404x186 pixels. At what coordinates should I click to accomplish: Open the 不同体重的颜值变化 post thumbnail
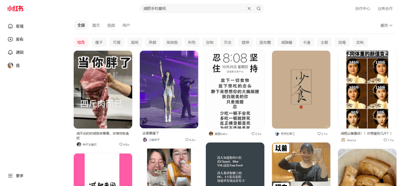click(367, 89)
